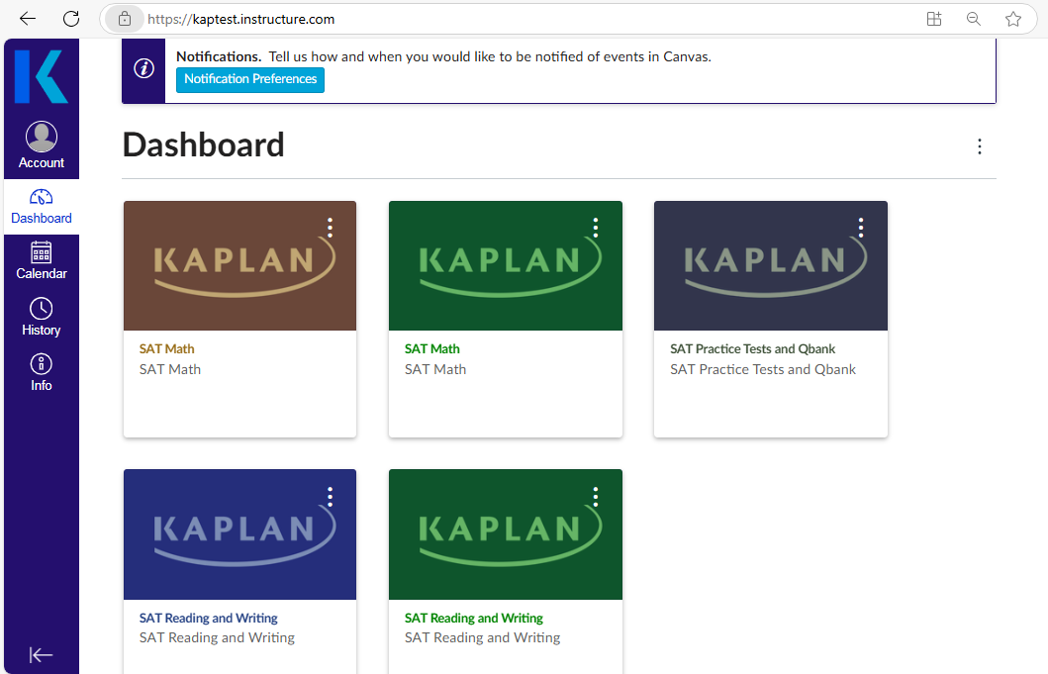Open the green SAT Math course title link
This screenshot has width=1048, height=674.
[432, 349]
